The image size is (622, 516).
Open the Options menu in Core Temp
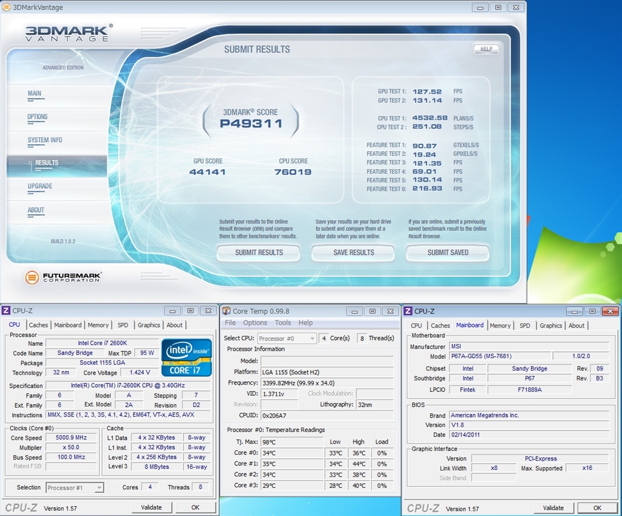click(255, 323)
